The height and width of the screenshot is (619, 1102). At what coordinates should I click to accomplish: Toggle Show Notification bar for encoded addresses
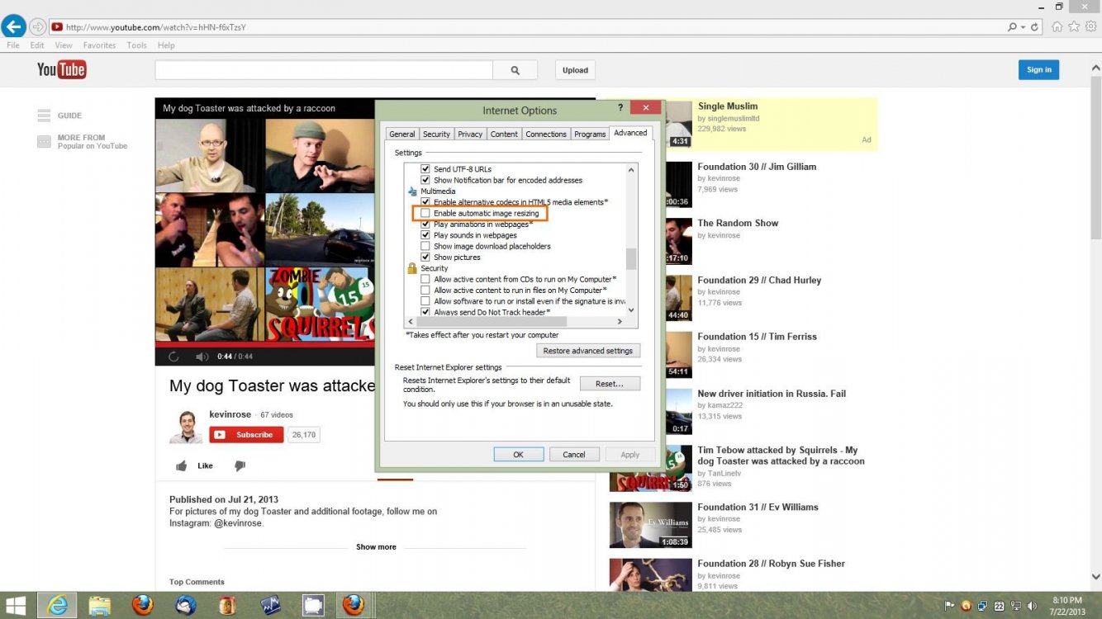(425, 180)
